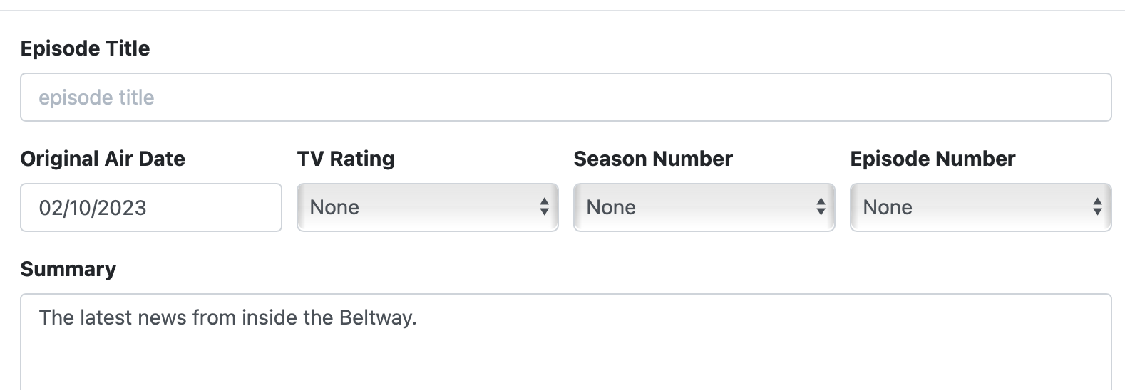The image size is (1125, 390).
Task: Click the Episode Title text field
Action: [x=565, y=97]
